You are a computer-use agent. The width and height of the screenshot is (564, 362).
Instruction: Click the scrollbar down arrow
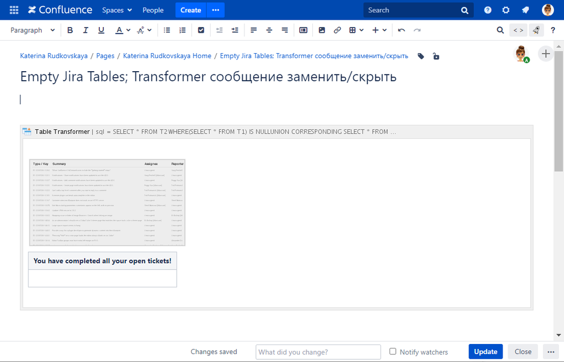558,335
